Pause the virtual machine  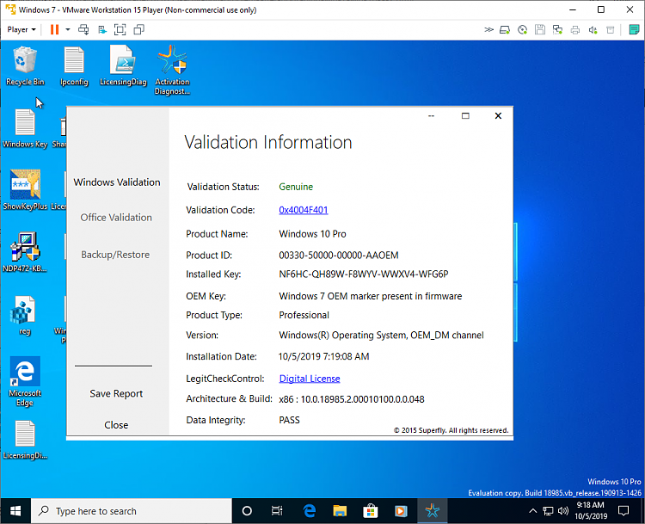(x=54, y=29)
